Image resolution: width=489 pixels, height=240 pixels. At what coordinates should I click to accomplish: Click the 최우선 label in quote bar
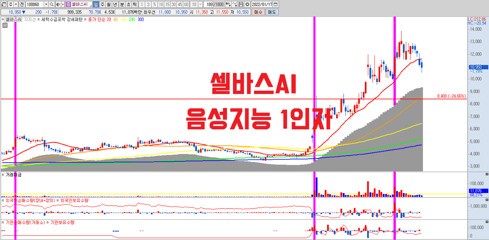tap(149, 12)
